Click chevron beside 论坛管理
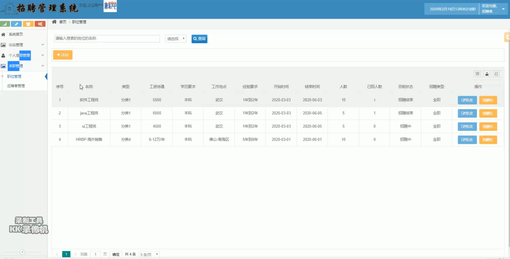This screenshot has width=510, height=259. point(43,44)
